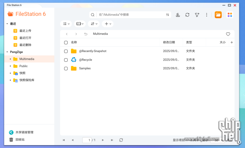Check the @Recently-Snapshot row checkbox
The width and height of the screenshot is (245, 148).
pos(66,51)
